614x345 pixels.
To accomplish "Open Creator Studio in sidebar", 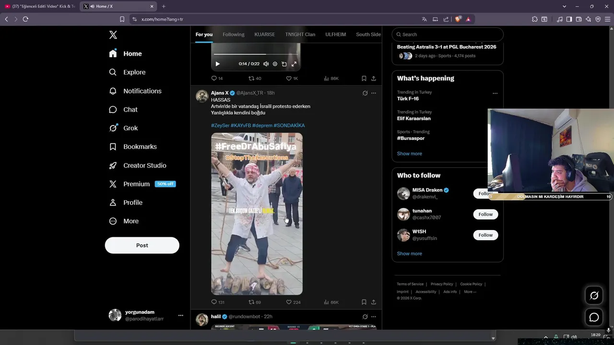I will tap(138, 165).
